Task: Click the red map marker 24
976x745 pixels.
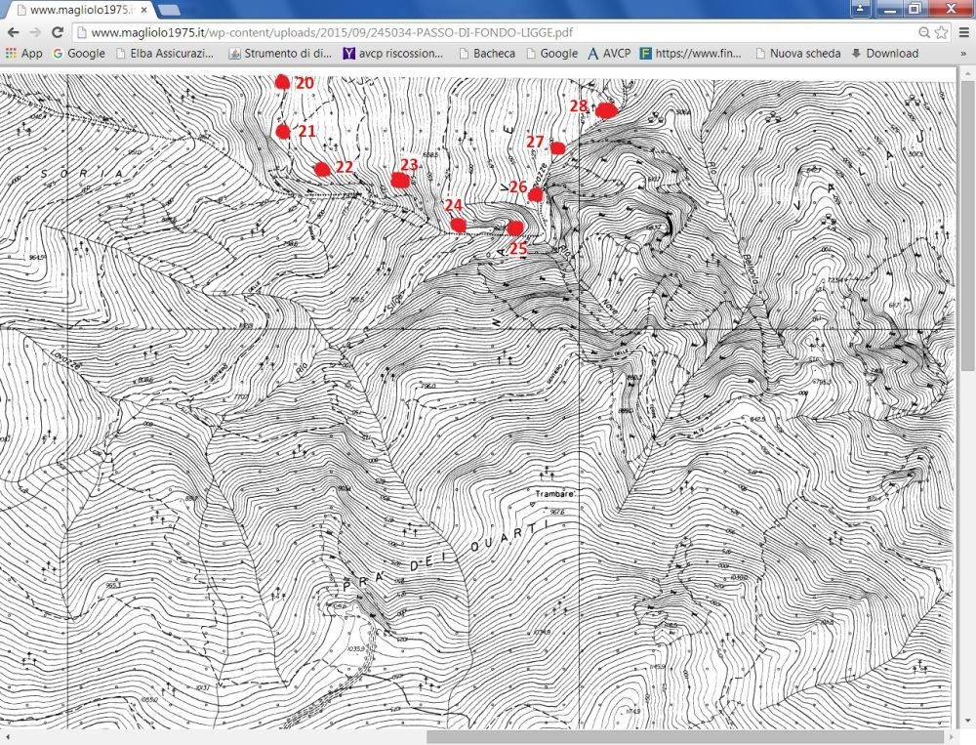Action: point(458,225)
